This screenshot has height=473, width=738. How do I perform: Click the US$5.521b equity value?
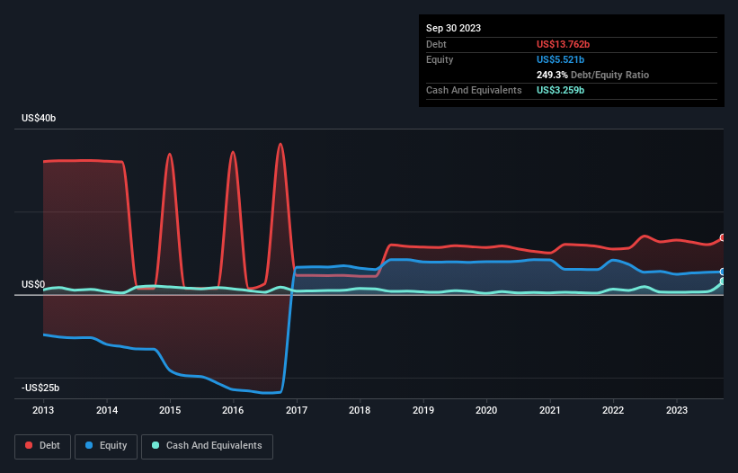pyautogui.click(x=560, y=59)
